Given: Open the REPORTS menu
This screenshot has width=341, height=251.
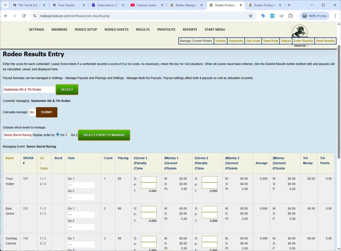Looking at the screenshot, I should 190,30.
